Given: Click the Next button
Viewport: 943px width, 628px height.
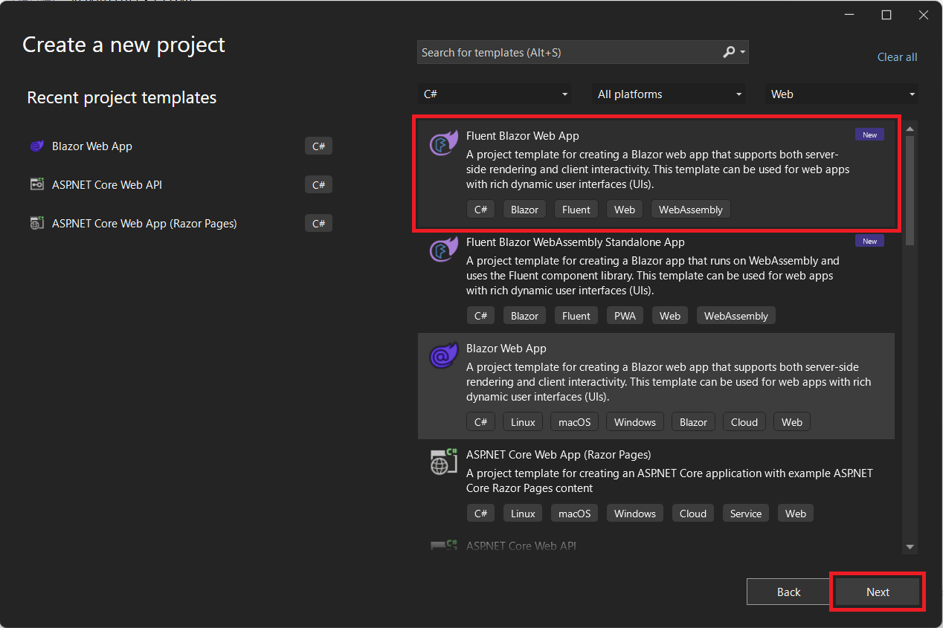Looking at the screenshot, I should (877, 592).
